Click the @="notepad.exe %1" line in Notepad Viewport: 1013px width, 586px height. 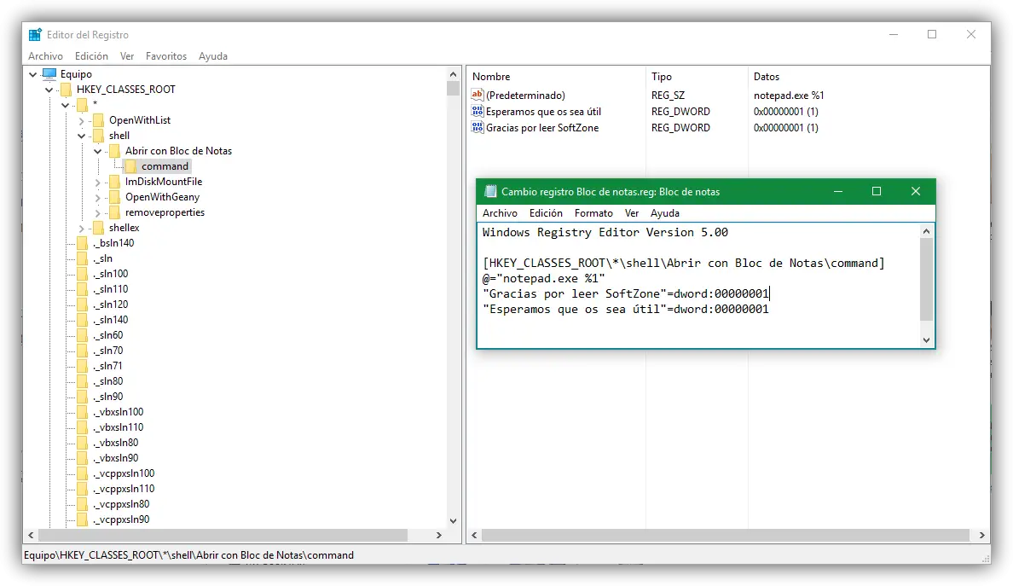click(x=543, y=278)
